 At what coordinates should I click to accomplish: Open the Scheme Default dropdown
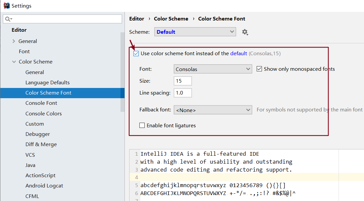[x=195, y=32]
